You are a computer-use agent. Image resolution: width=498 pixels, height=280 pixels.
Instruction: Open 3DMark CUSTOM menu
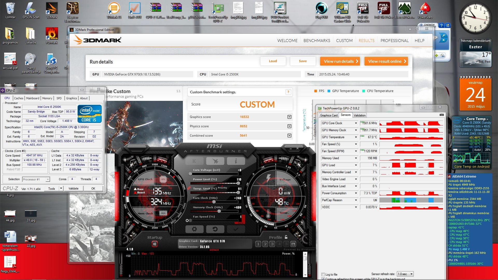(x=344, y=41)
